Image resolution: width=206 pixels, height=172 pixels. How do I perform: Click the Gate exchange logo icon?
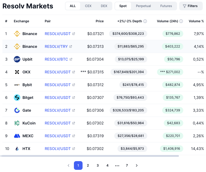click(17, 110)
